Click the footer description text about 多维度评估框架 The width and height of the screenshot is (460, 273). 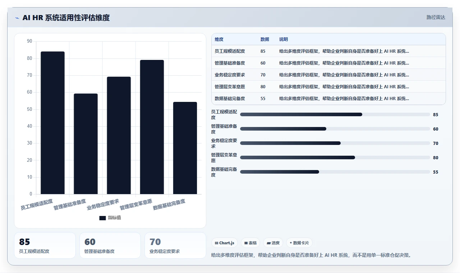point(311,255)
